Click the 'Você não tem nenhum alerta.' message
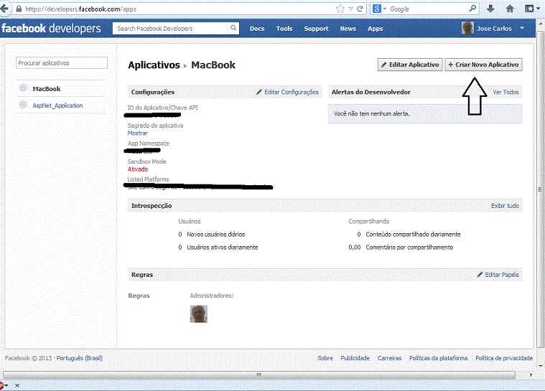Screen dimensions: 545x391 371,113
